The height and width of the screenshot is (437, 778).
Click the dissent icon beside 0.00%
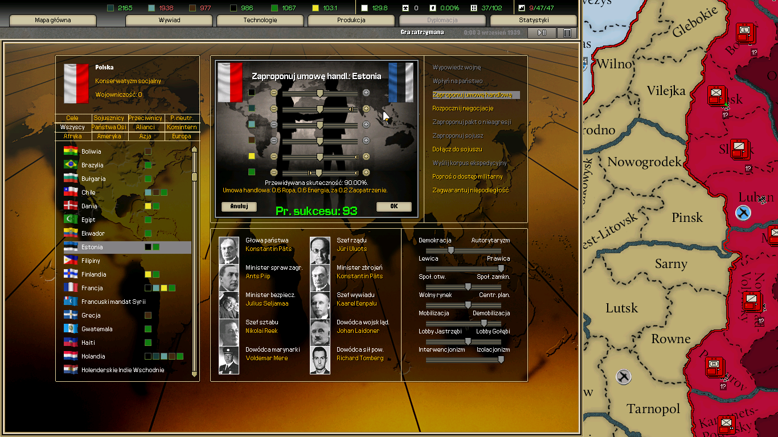point(433,8)
